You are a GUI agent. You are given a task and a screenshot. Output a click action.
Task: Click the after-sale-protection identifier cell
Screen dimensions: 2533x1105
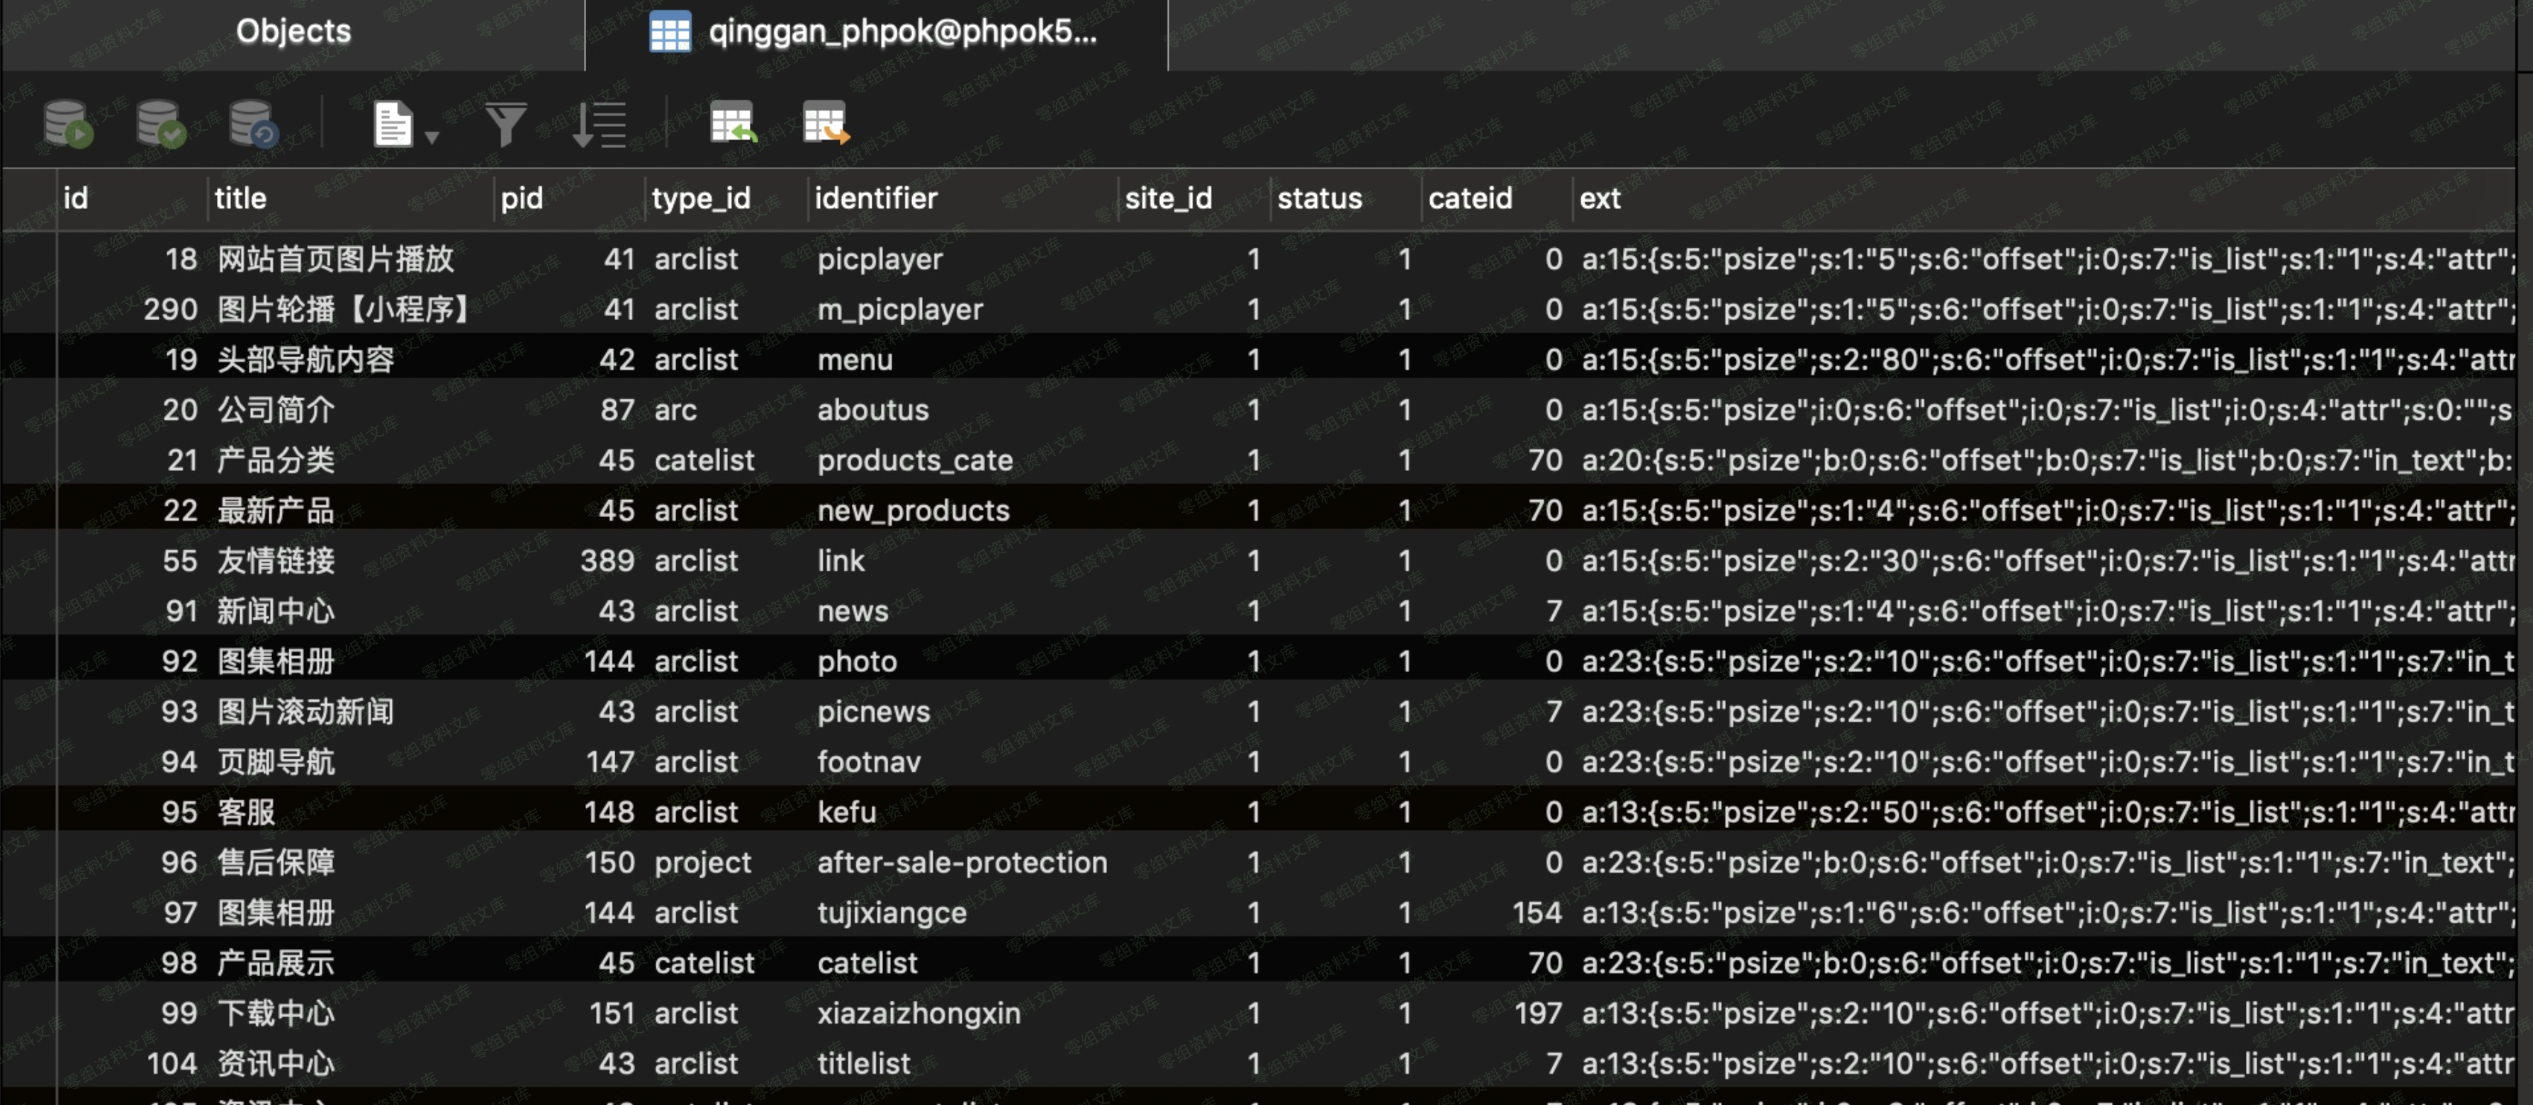click(961, 862)
